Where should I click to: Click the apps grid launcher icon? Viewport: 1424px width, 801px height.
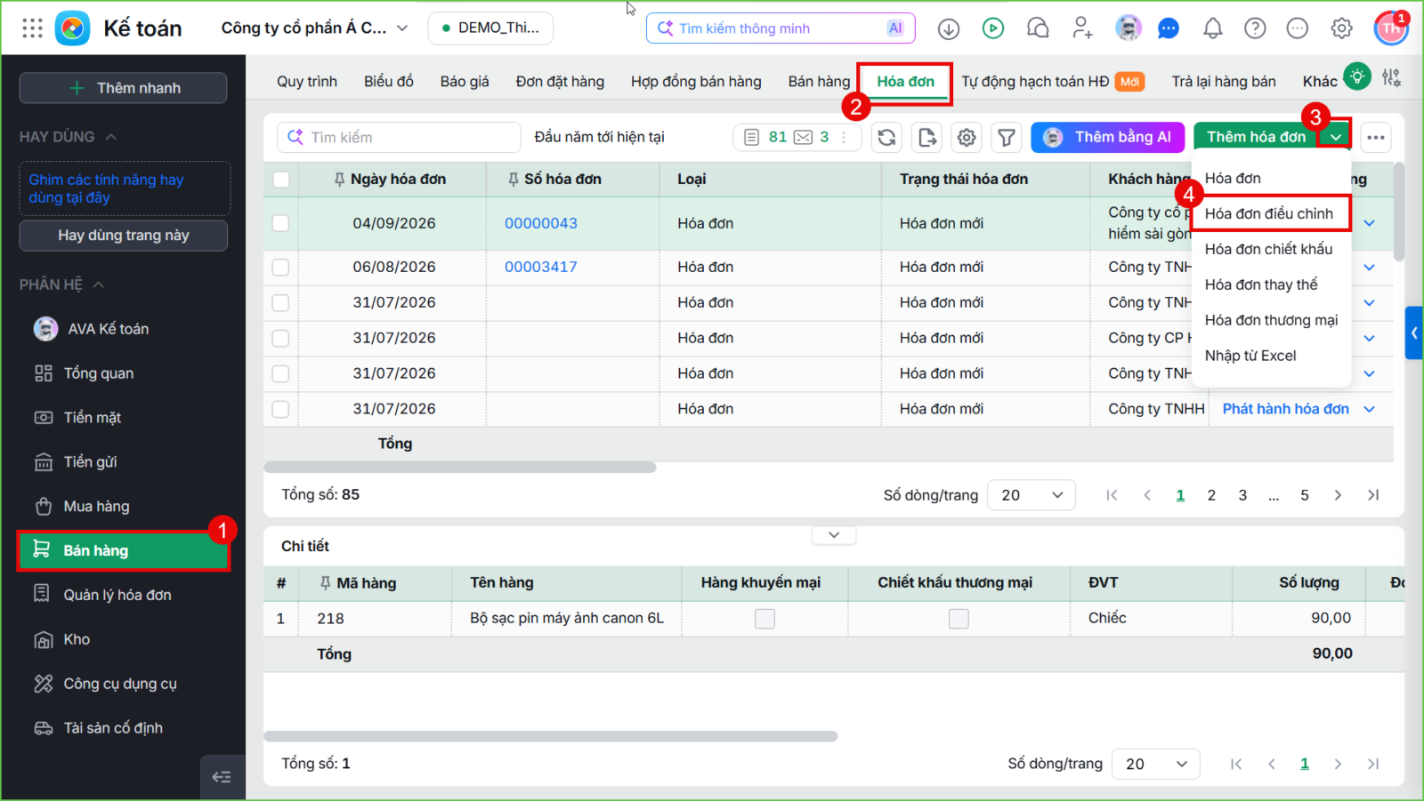point(32,28)
